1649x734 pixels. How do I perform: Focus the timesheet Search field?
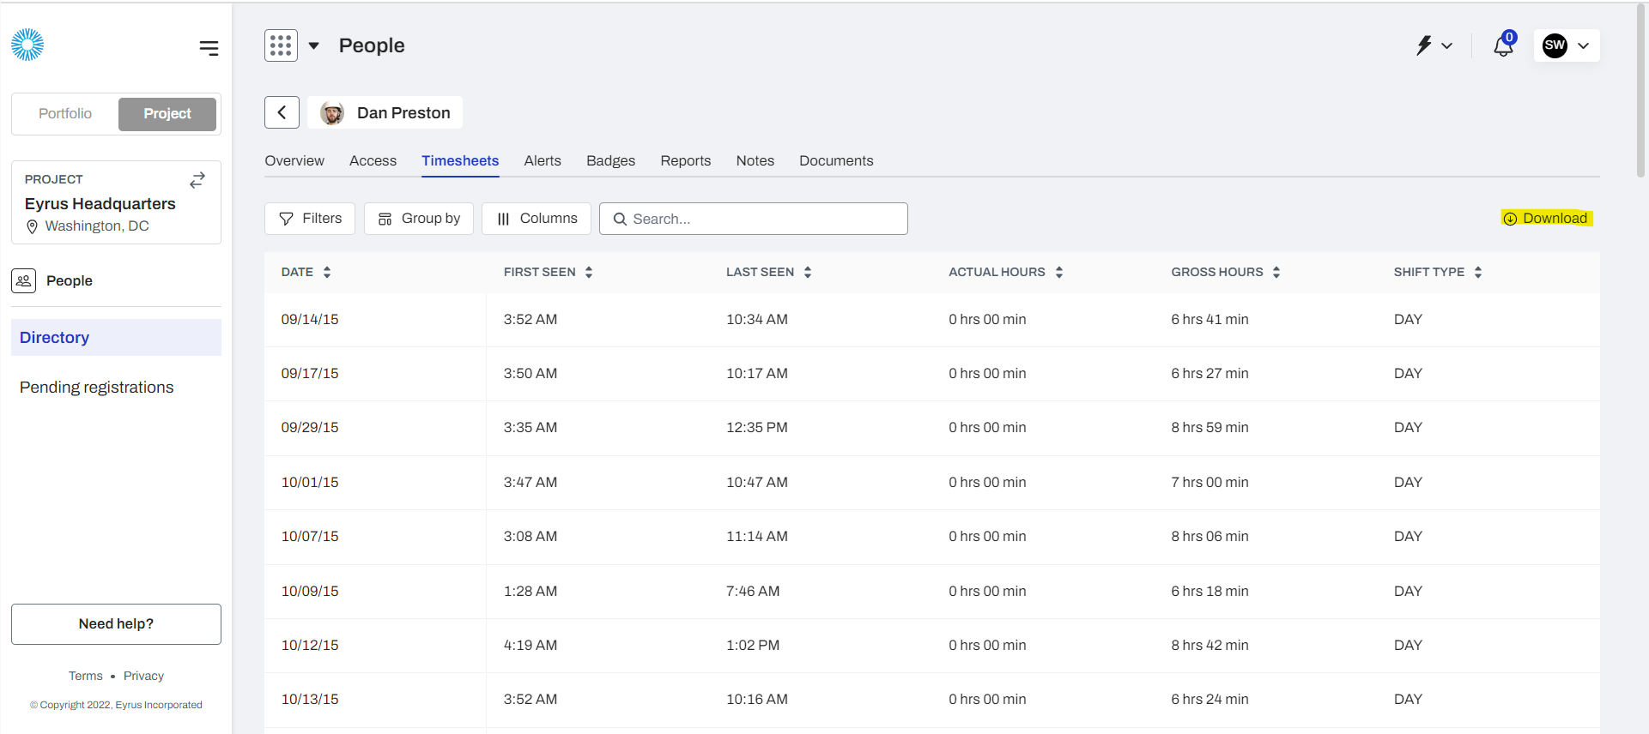click(x=754, y=219)
